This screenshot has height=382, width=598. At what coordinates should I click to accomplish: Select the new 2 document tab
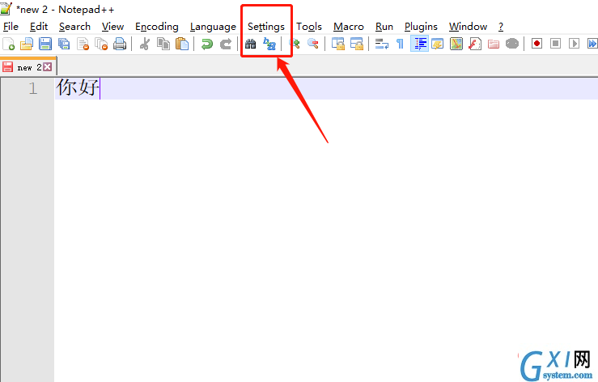pos(28,67)
